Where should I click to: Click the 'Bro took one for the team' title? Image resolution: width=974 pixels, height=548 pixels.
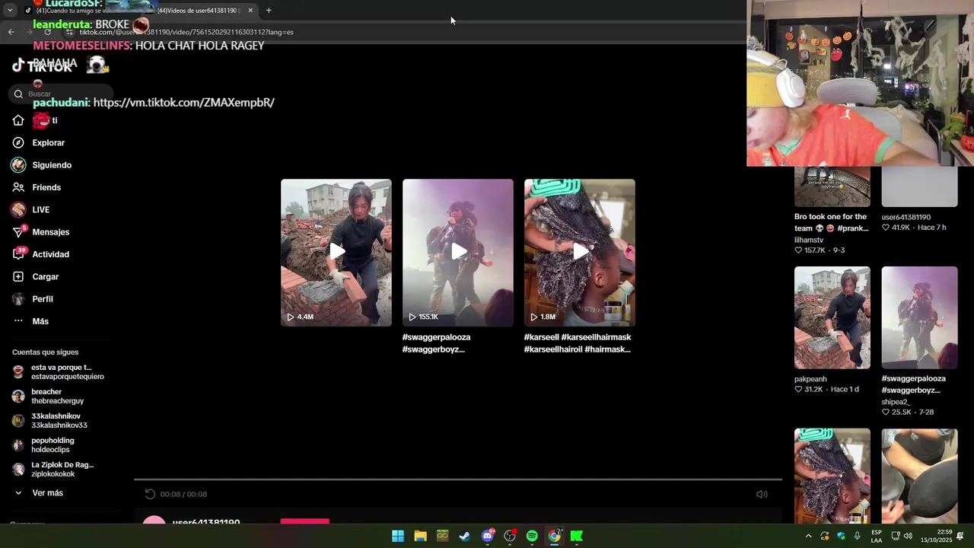point(831,222)
